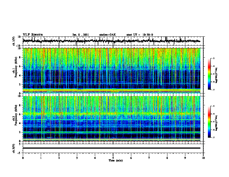The width and height of the screenshot is (229, 177).
Task: Click time axis tick label "0"
Action: click(x=23, y=158)
